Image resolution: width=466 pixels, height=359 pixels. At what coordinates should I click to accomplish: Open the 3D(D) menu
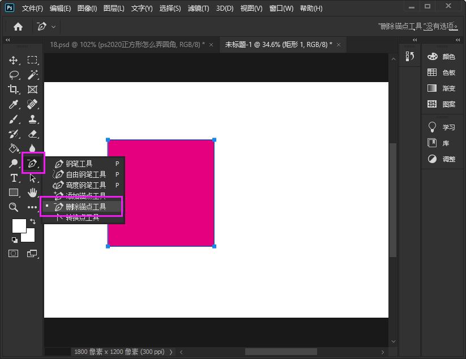pyautogui.click(x=225, y=8)
